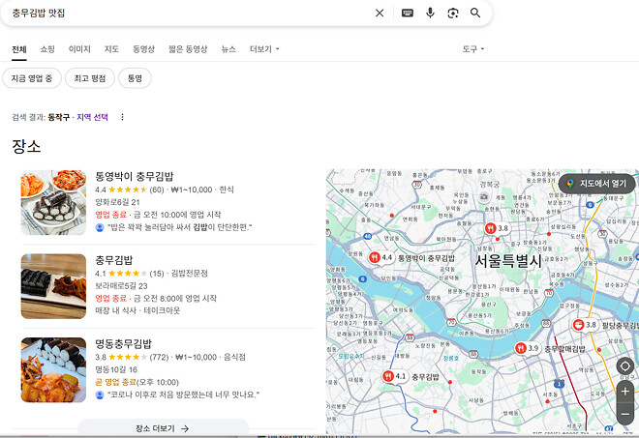639x438 pixels.
Task: Expand the 더보기 dropdown
Action: (264, 49)
